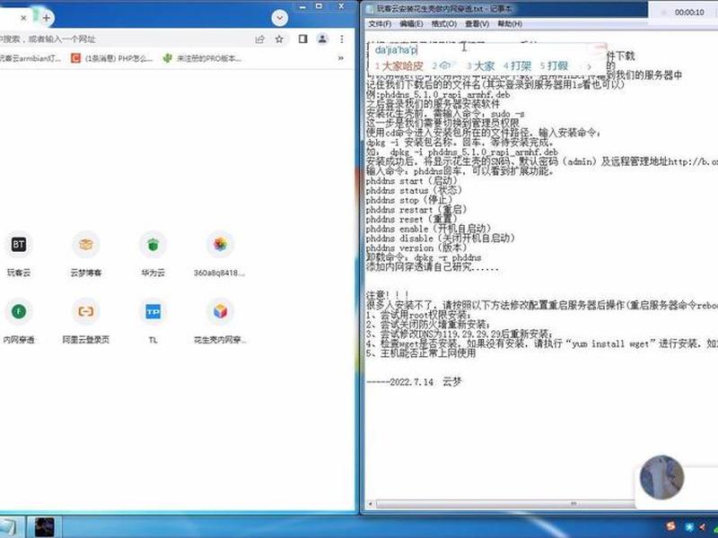Image resolution: width=718 pixels, height=538 pixels.
Task: Bookmark this page with the star icon
Action: (279, 39)
